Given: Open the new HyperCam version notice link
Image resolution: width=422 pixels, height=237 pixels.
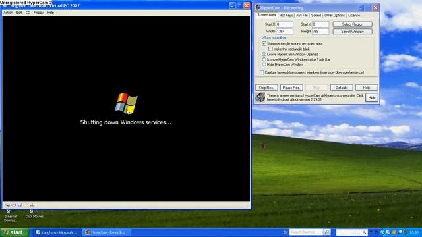Looking at the screenshot, I should pyautogui.click(x=315, y=97).
